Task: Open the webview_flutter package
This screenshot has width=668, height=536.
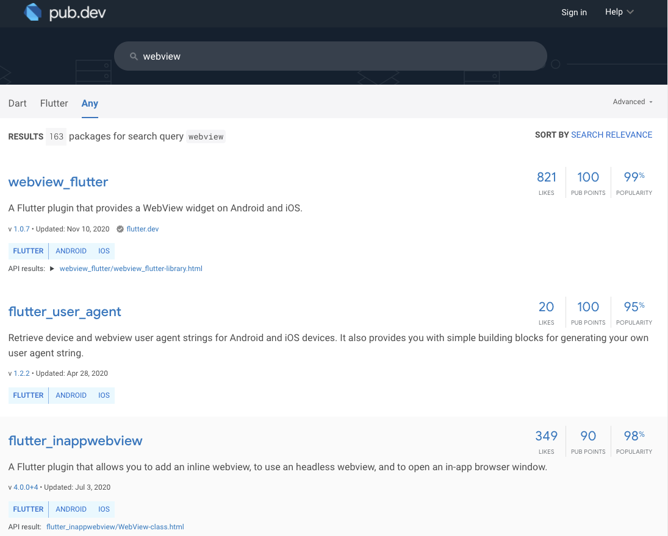Action: click(59, 182)
